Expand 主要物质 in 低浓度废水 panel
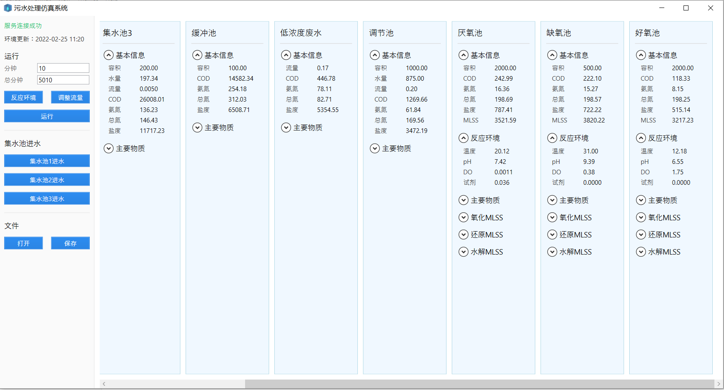The height and width of the screenshot is (390, 724). tap(286, 127)
